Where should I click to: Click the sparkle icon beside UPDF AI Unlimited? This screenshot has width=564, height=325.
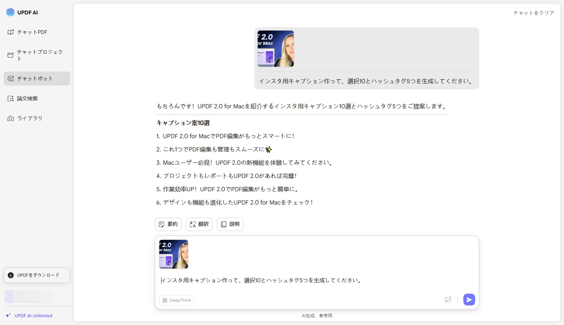(8, 315)
